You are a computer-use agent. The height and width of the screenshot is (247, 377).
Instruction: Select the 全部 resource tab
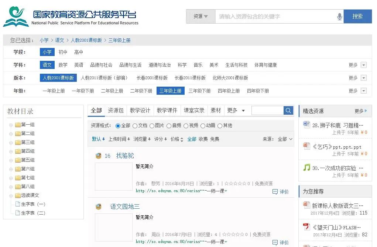(x=96, y=111)
